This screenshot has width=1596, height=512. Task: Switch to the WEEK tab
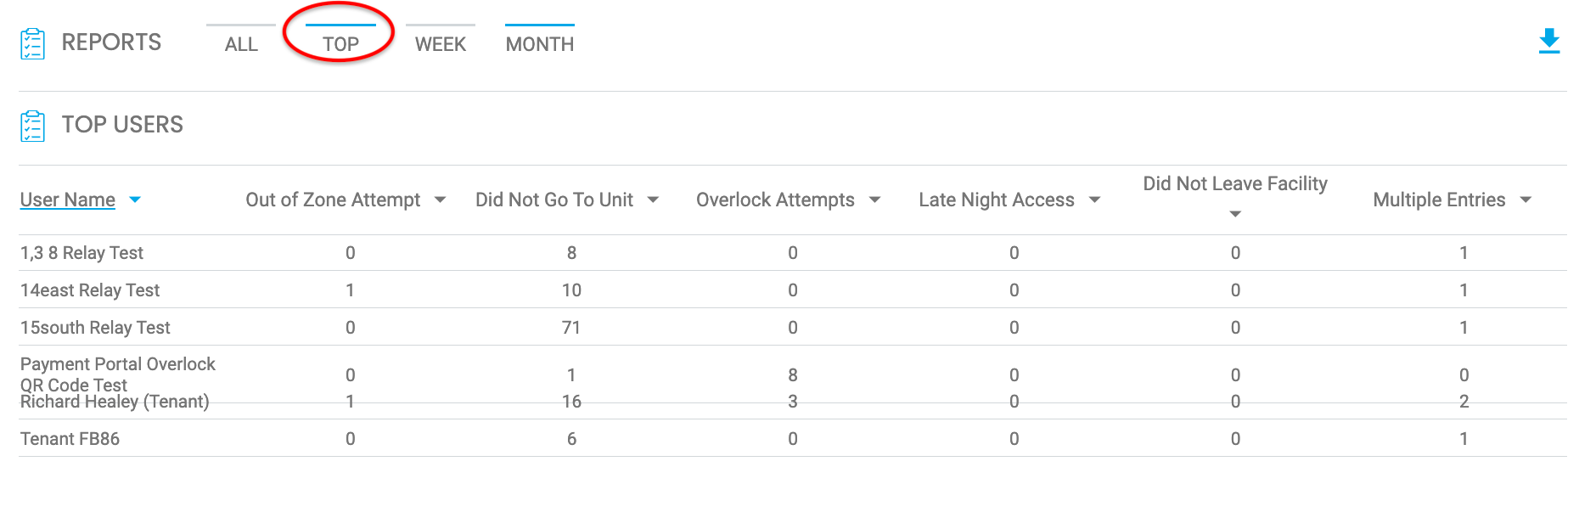[440, 43]
